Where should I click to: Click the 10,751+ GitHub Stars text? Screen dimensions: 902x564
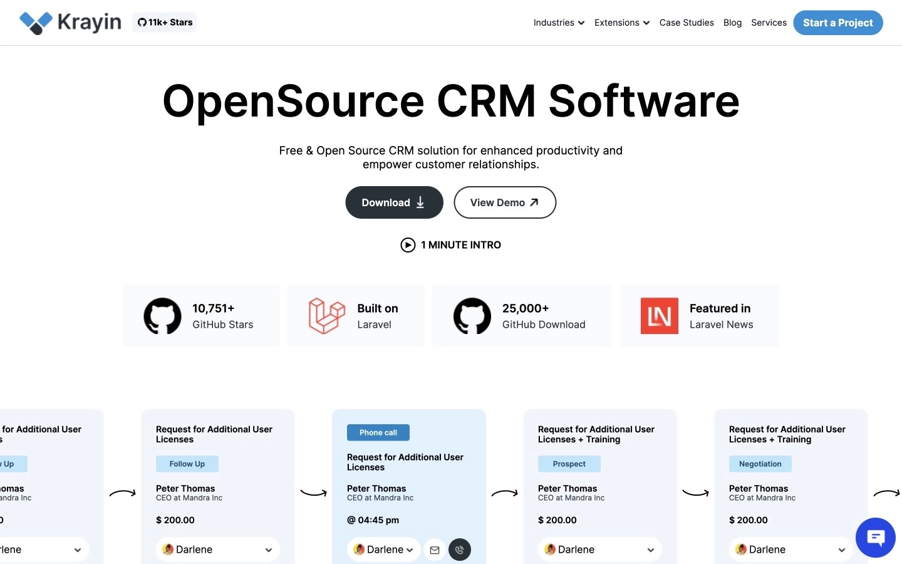pos(222,316)
